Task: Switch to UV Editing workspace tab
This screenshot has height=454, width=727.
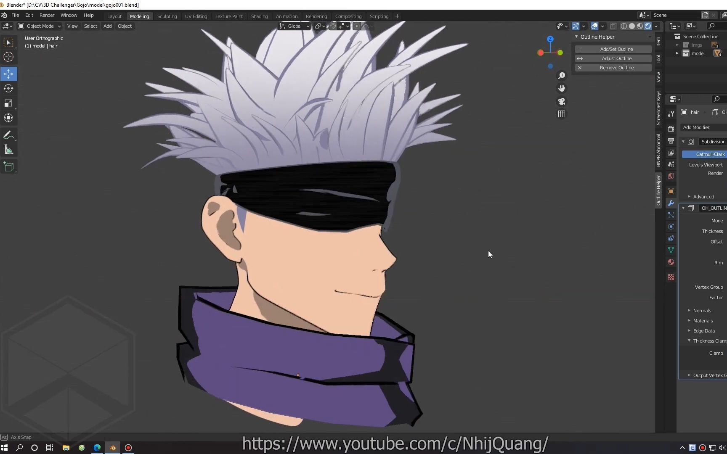Action: click(196, 16)
